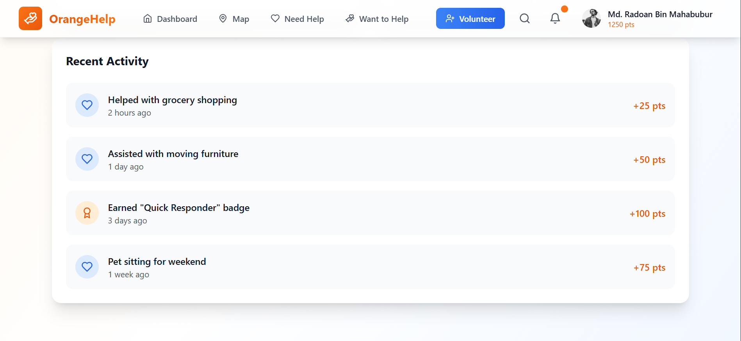Click the OrangeHelp logo icon
Image resolution: width=741 pixels, height=341 pixels.
(30, 18)
